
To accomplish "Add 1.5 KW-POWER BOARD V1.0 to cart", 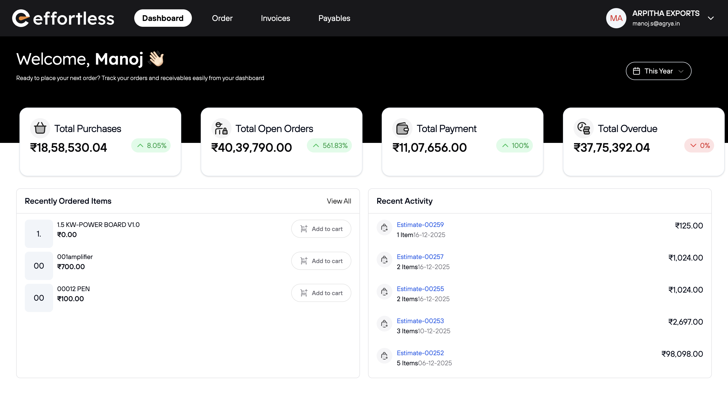I will click(x=321, y=229).
